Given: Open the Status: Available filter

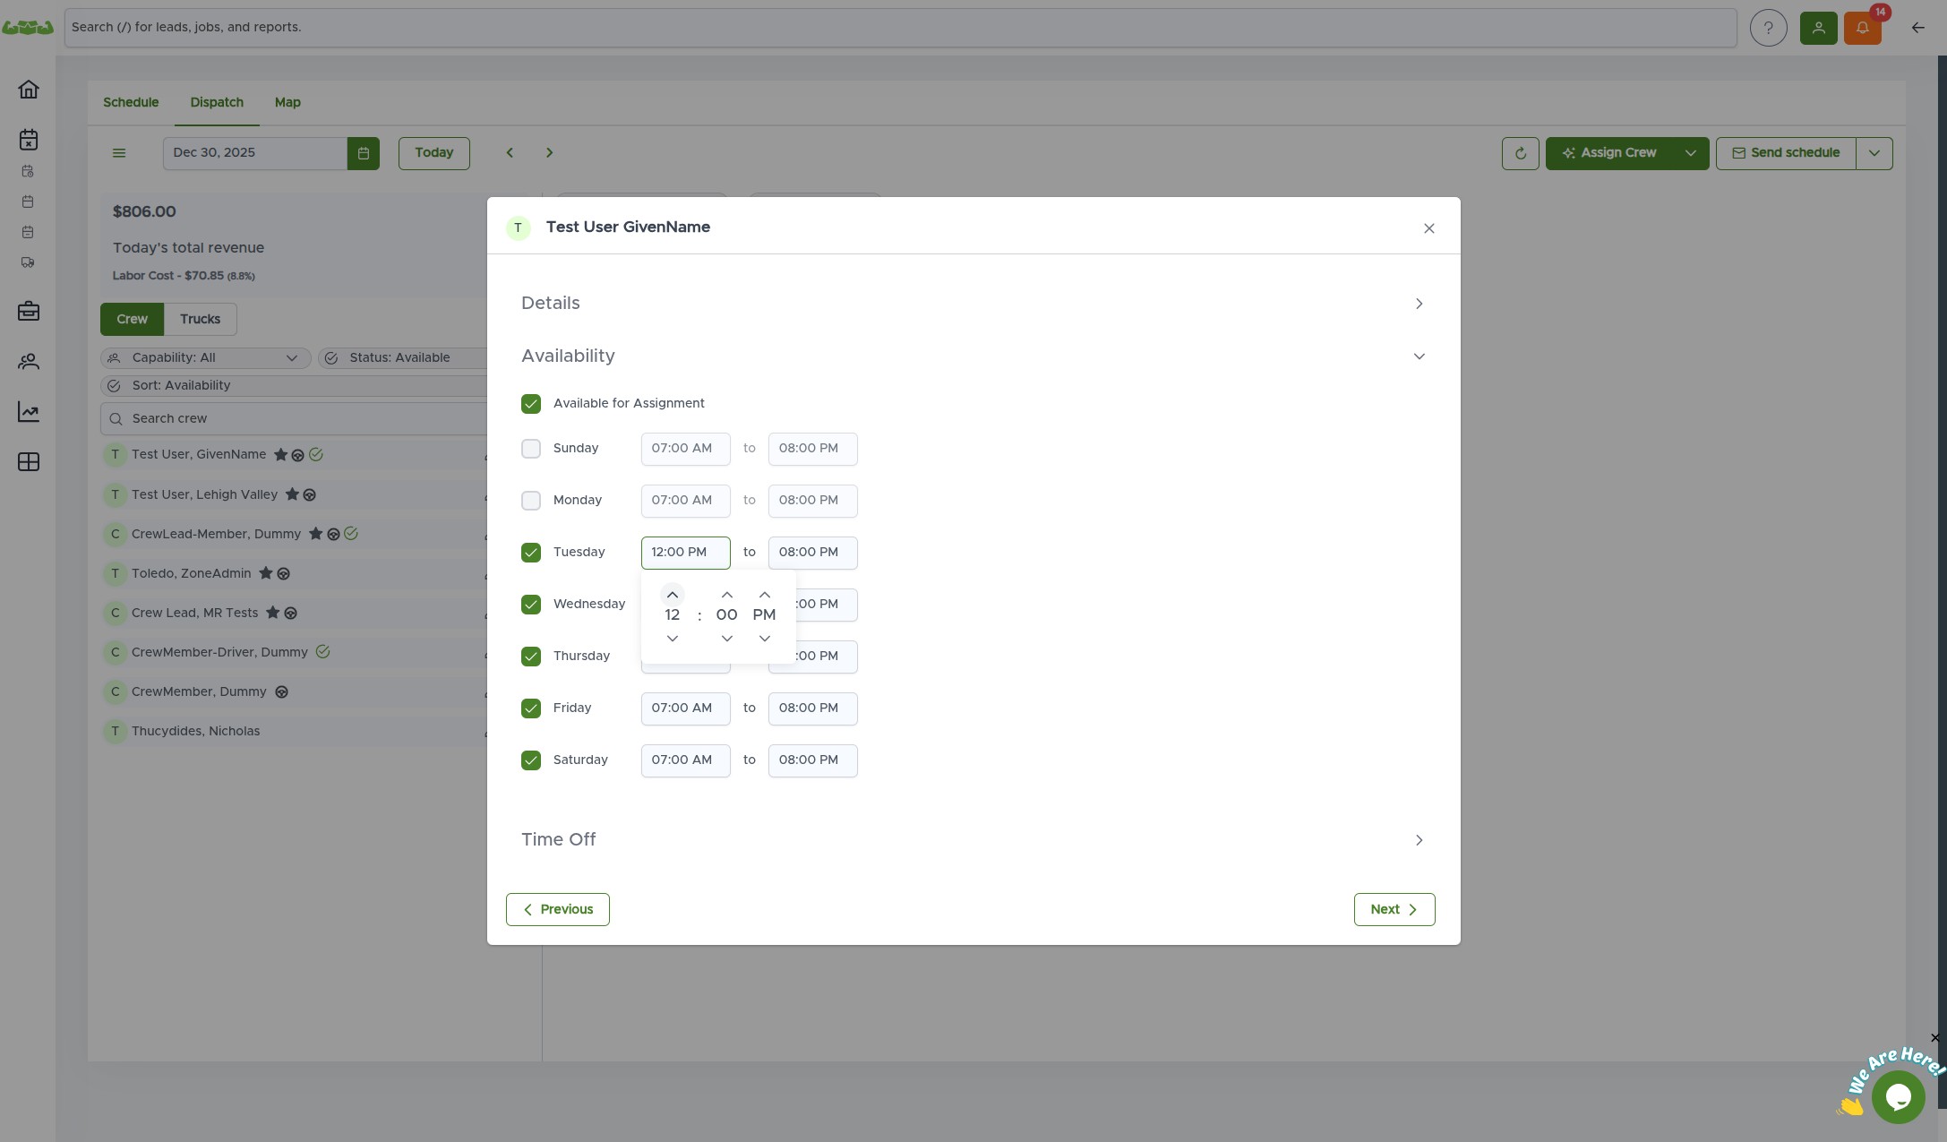Looking at the screenshot, I should [x=403, y=358].
